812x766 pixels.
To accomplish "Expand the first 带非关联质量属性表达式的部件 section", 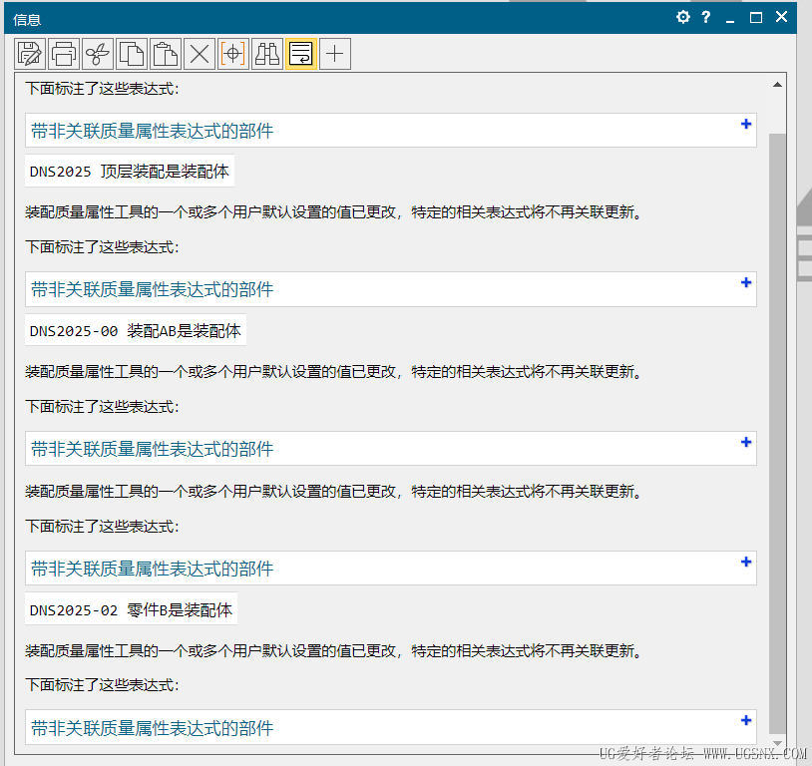I will (x=745, y=125).
